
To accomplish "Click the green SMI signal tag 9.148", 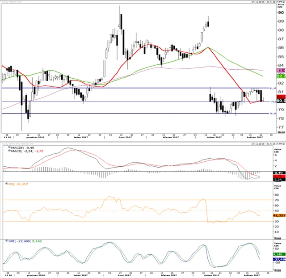I will 281,255.
